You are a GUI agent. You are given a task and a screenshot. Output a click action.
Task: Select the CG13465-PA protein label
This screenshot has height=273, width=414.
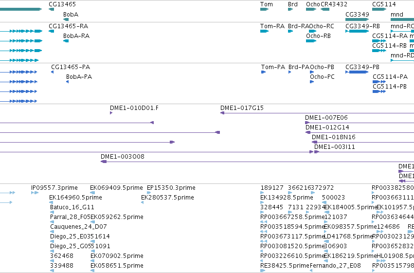[71, 67]
